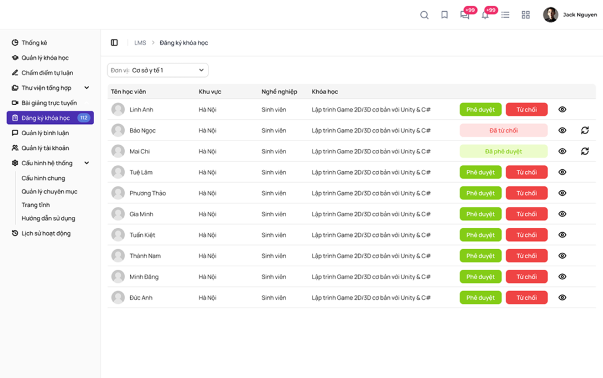The image size is (603, 378).
Task: Open the Đơn vị Cơ sở y tế 1 dropdown
Action: (x=158, y=71)
